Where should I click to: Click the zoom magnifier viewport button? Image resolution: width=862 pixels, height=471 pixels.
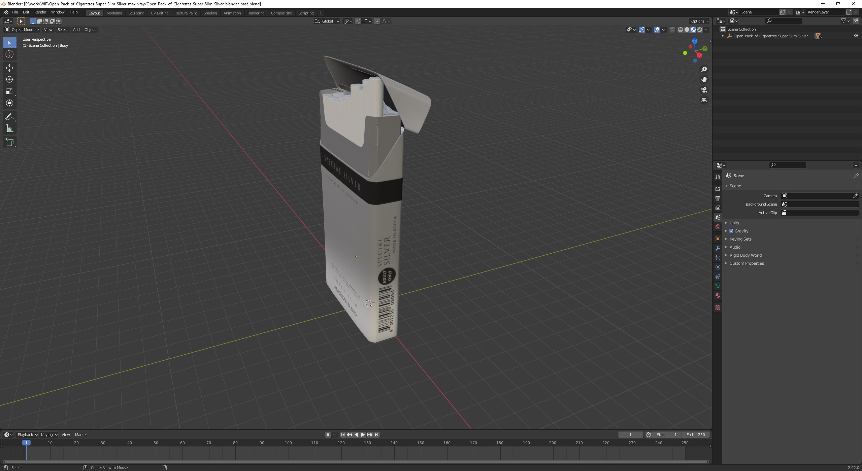click(x=704, y=69)
